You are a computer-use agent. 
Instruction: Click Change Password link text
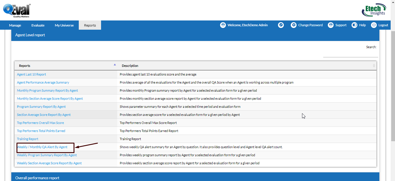point(310,25)
